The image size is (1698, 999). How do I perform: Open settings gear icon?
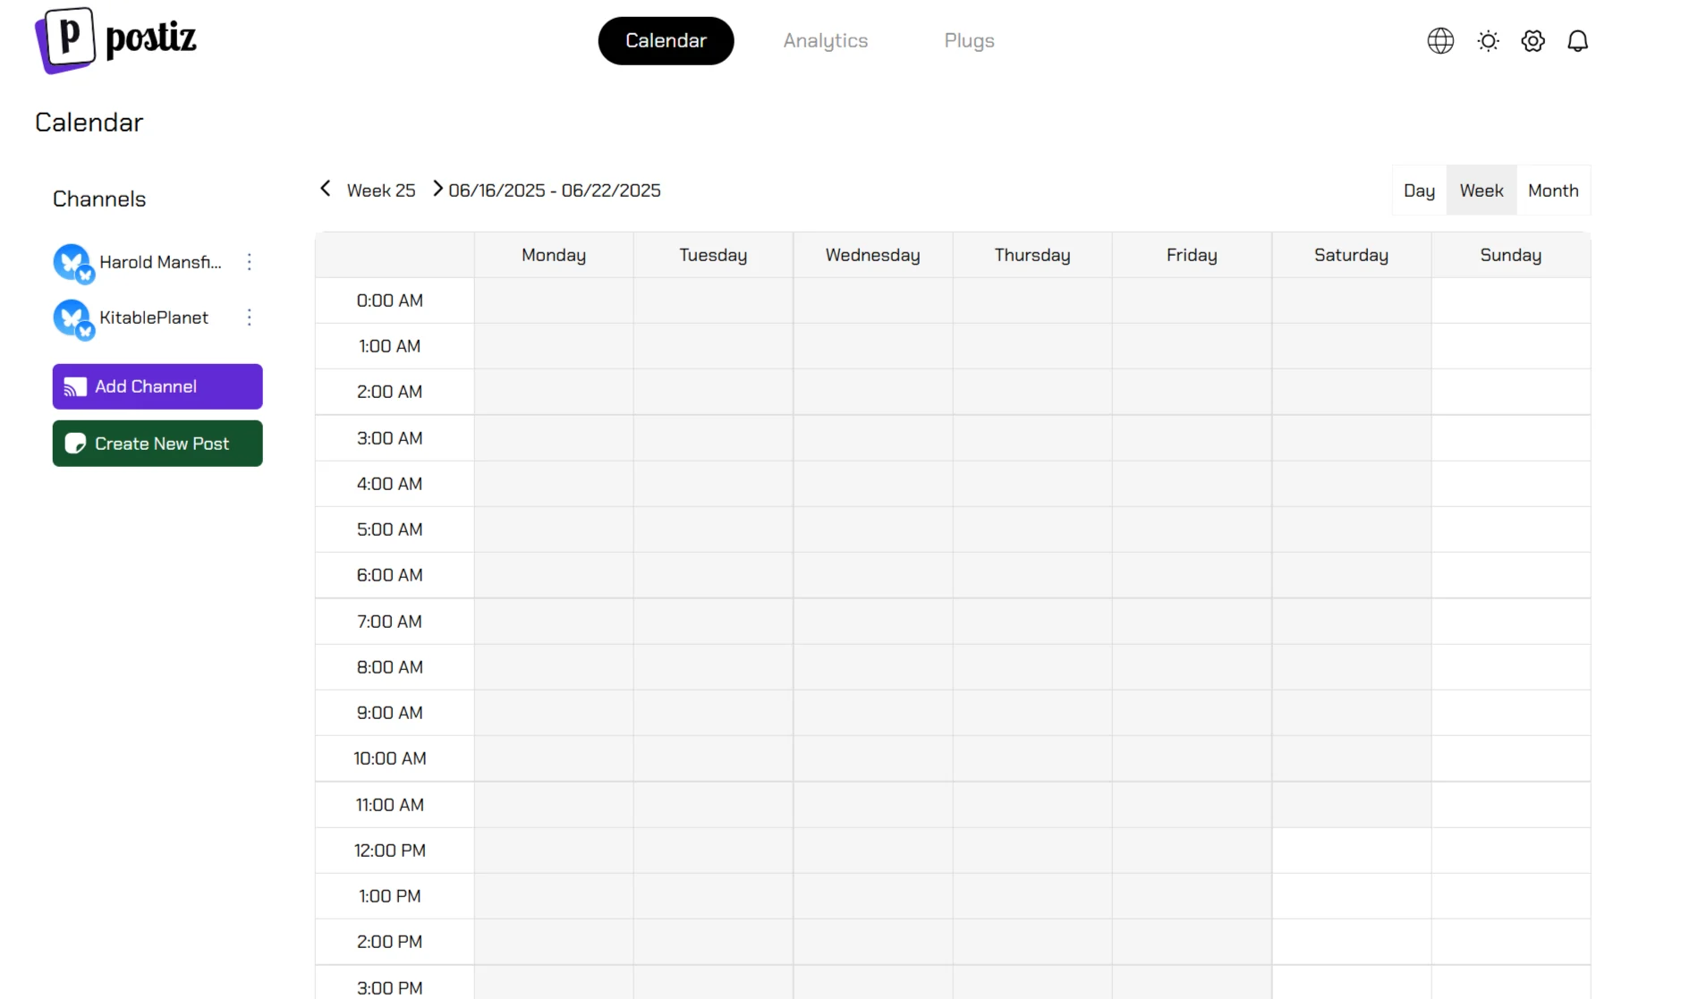click(1532, 41)
